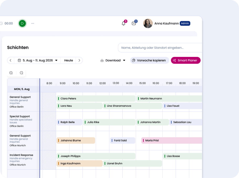This screenshot has width=239, height=178.
Task: Open the mail inbox icon
Action: coord(134,23)
